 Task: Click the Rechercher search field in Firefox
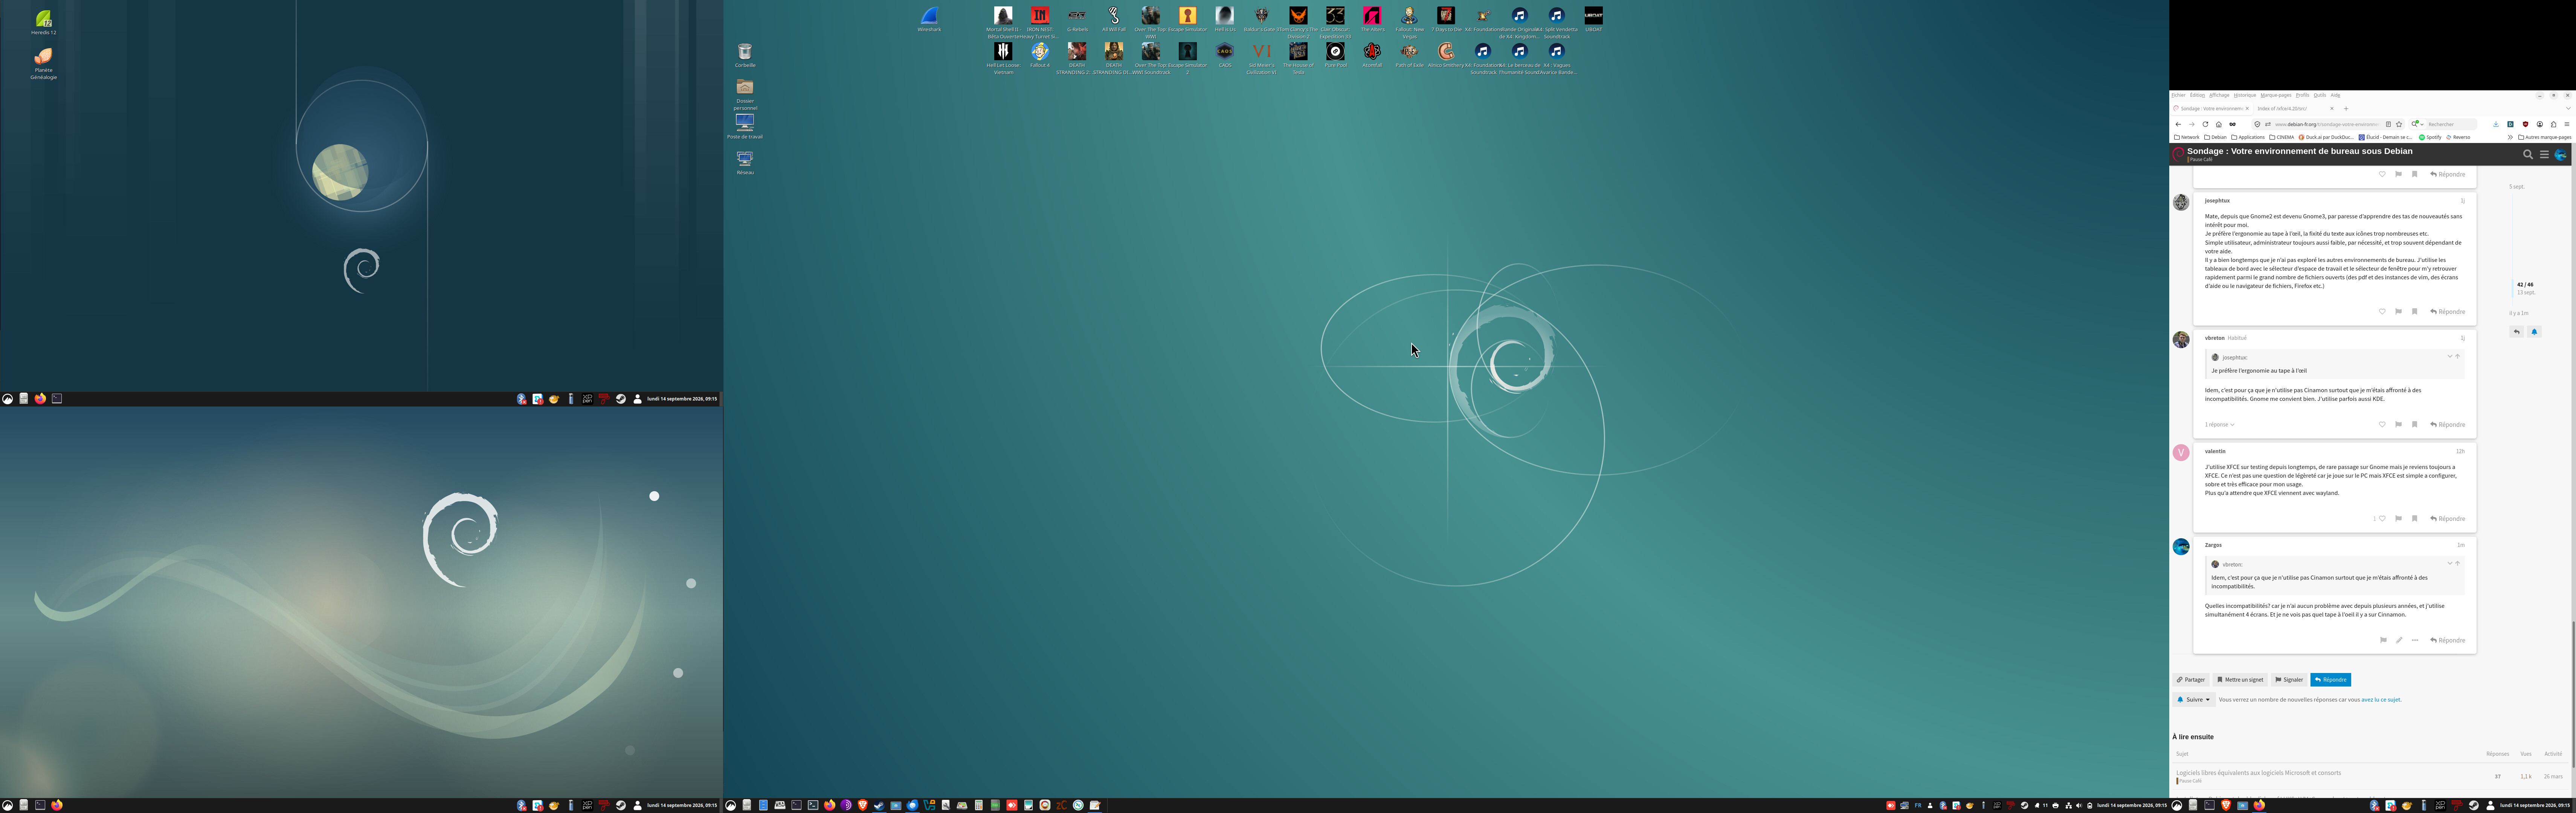click(2452, 124)
